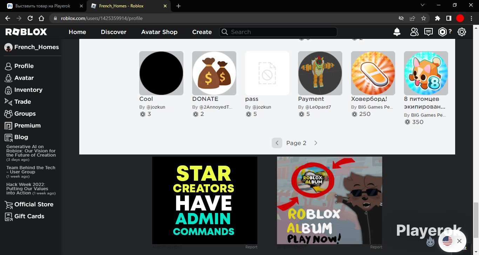Click the share page icon in address bar

(x=412, y=18)
